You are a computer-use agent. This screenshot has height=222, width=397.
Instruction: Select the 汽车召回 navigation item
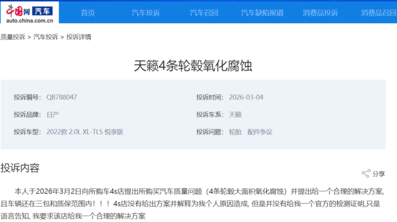pyautogui.click(x=204, y=13)
